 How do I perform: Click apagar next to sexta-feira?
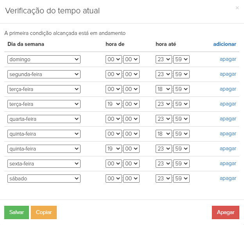pos(228,163)
